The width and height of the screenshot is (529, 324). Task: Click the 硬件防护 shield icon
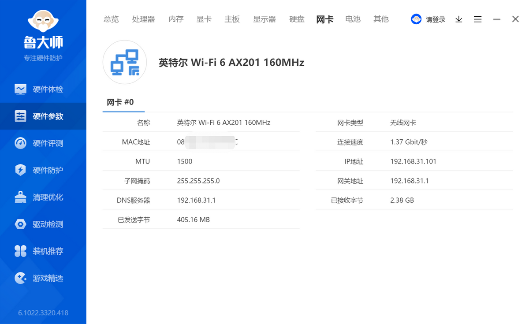(20, 170)
